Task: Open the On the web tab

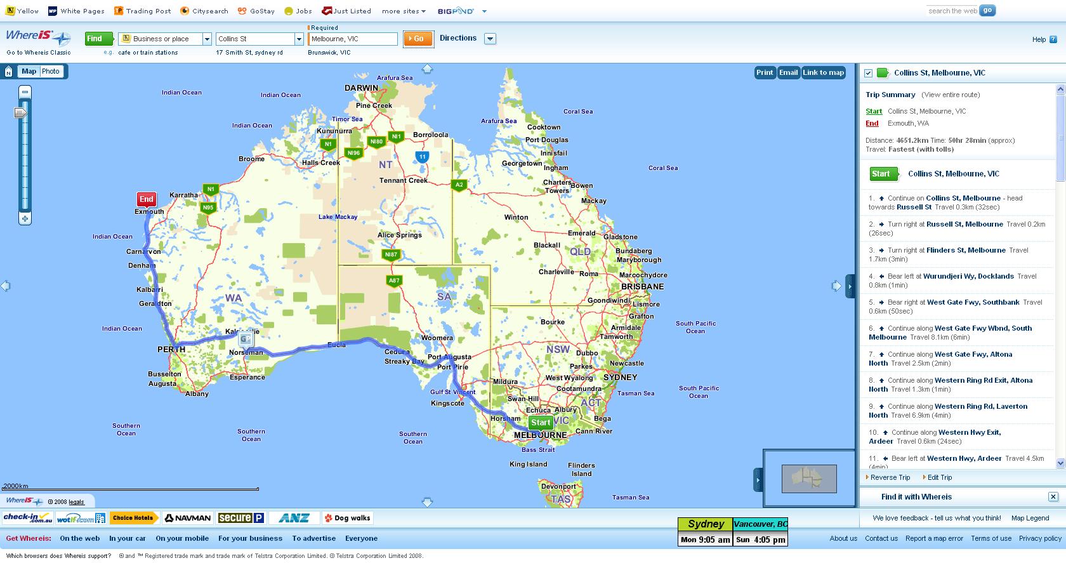Action: 80,539
